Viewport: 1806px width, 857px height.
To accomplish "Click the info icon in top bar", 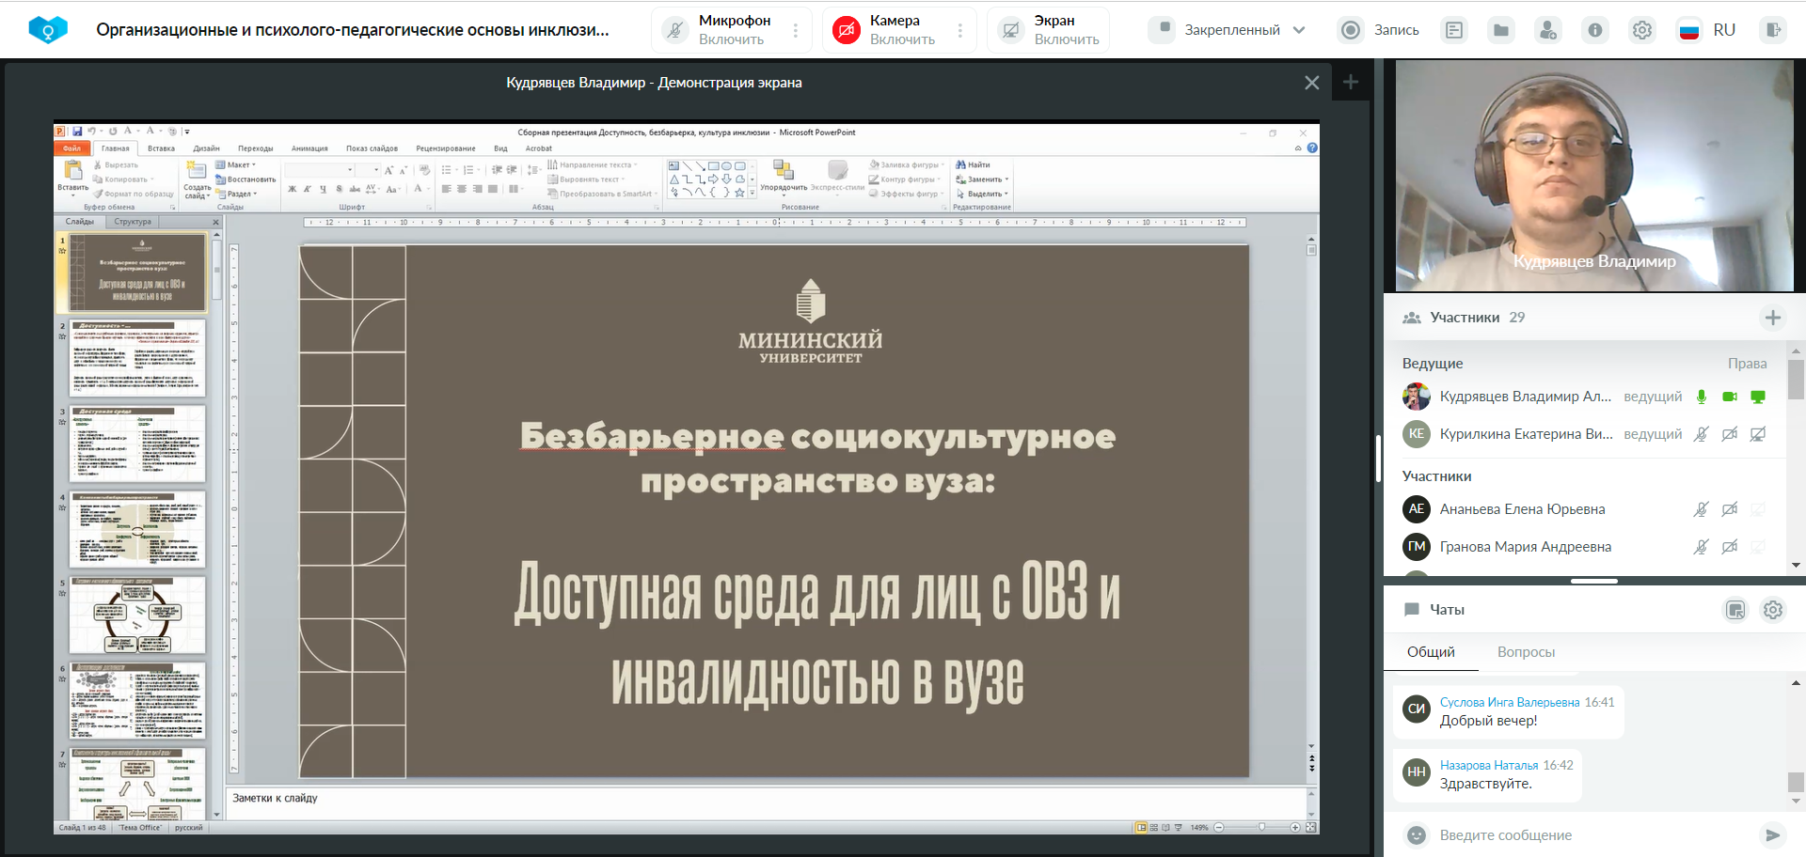I will coord(1595,30).
